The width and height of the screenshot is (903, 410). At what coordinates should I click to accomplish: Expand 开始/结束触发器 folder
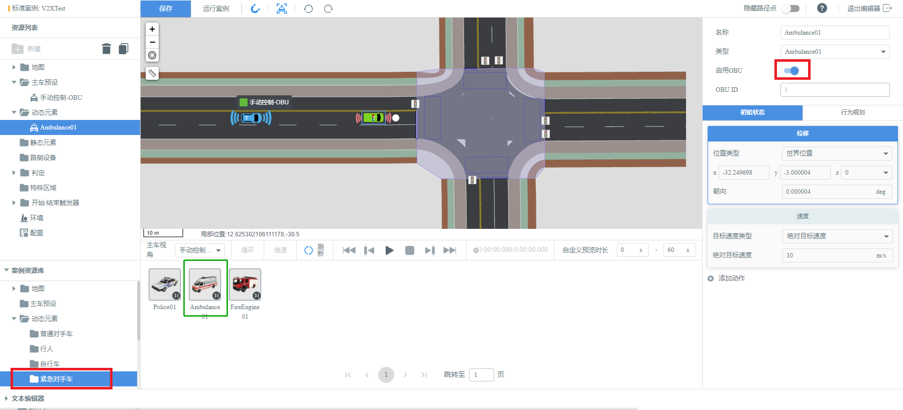[14, 203]
